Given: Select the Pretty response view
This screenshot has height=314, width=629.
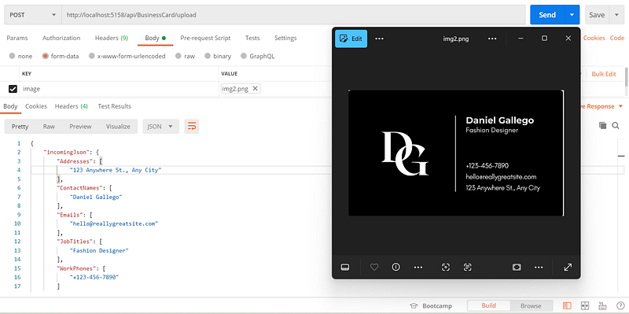Looking at the screenshot, I should tap(20, 127).
